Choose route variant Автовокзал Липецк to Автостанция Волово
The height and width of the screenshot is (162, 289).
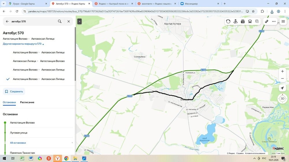pos(39,61)
